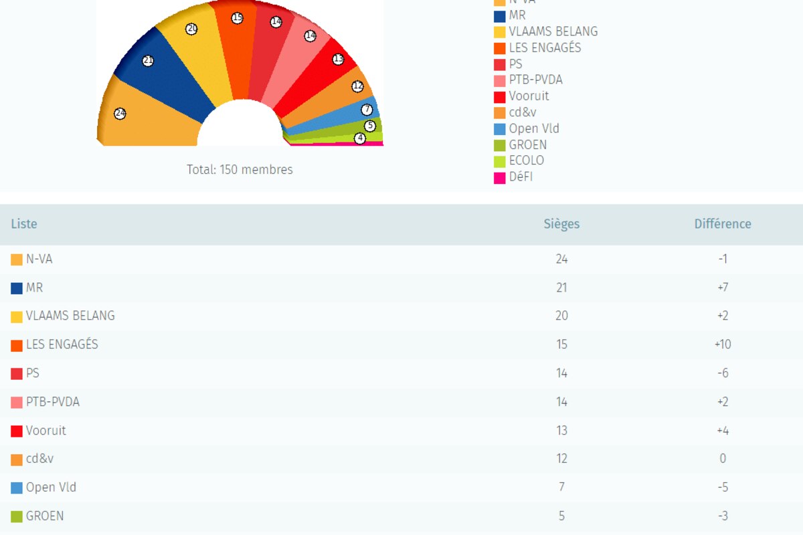Click the 'Liste' column header
The image size is (803, 535).
pos(24,224)
